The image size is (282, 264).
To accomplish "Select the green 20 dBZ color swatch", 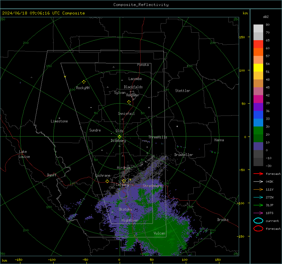I will pos(258,131).
